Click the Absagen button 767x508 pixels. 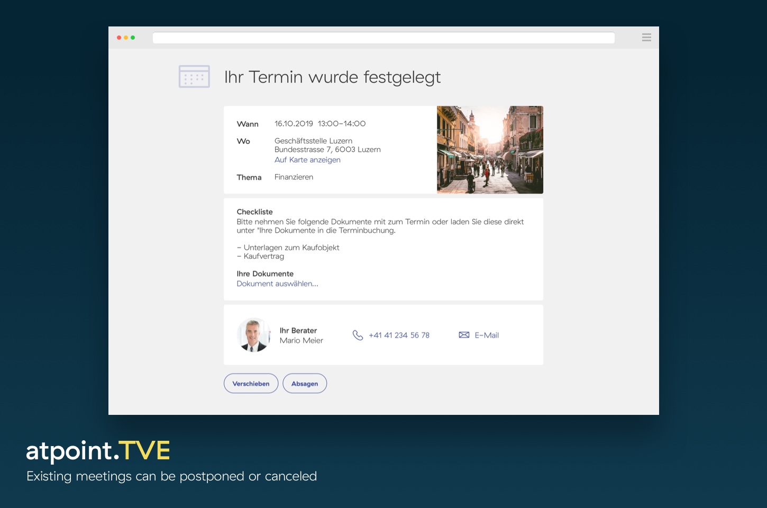pos(305,384)
